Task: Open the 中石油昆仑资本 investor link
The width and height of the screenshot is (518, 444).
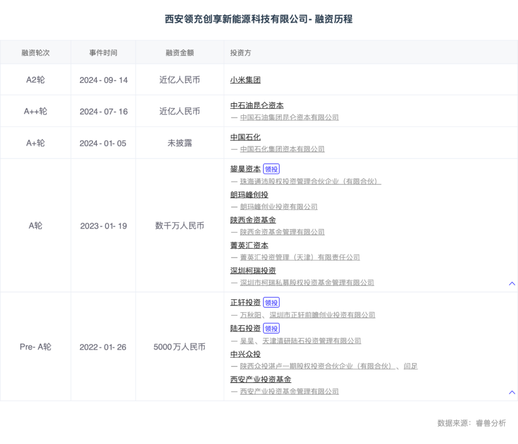Action: [257, 105]
